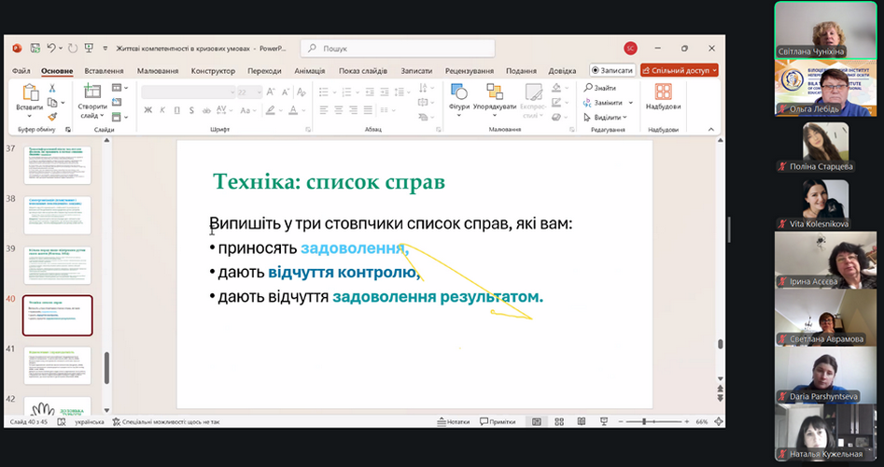Click the Undo arrow in title bar
The height and width of the screenshot is (467, 884).
[53, 48]
